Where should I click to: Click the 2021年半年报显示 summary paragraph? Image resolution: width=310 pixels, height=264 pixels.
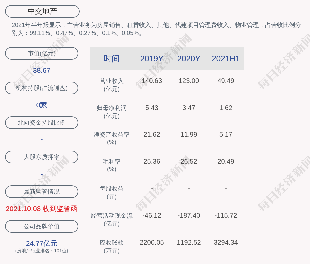click(x=156, y=29)
